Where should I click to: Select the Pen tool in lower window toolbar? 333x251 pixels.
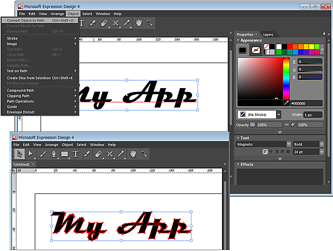click(53, 153)
